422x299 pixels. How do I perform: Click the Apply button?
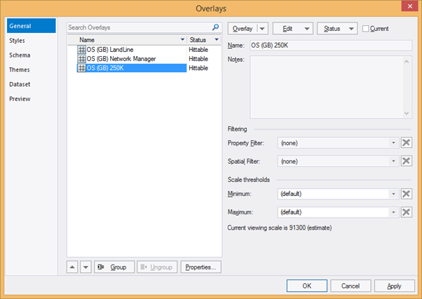(394, 286)
